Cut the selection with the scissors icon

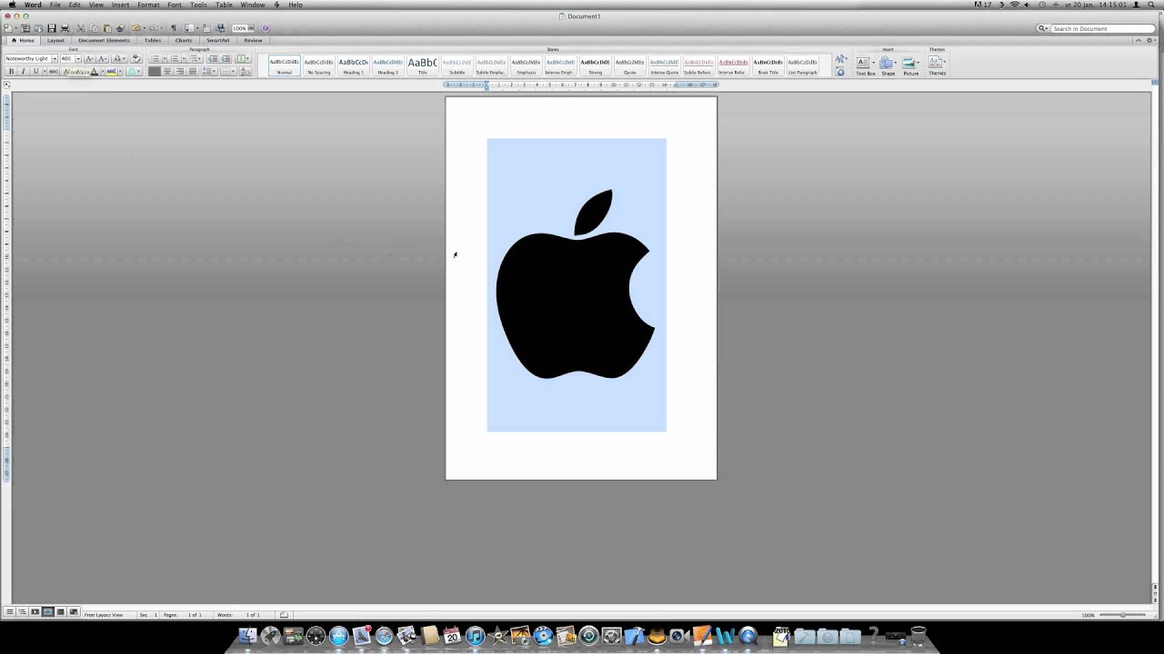(81, 28)
